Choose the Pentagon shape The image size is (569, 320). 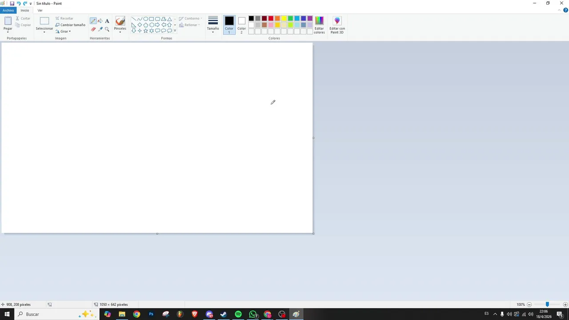(146, 25)
